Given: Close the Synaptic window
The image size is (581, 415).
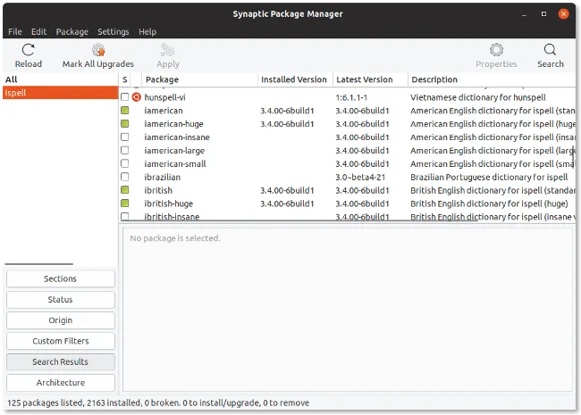Looking at the screenshot, I should point(562,13).
